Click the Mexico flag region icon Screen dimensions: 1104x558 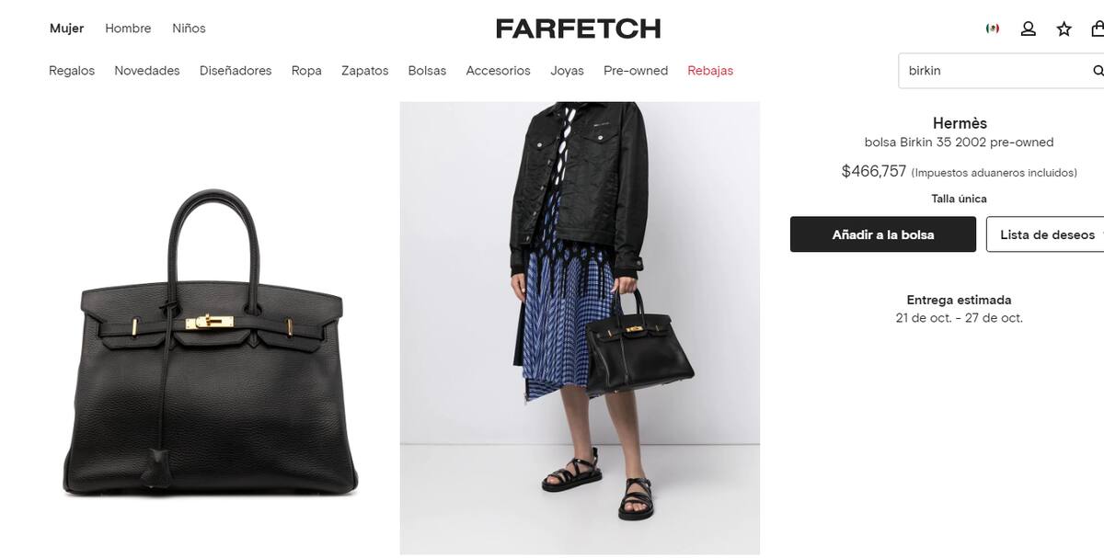click(x=993, y=28)
